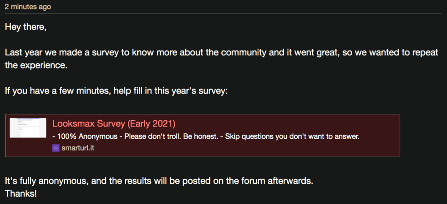Click the purple Google Forms favicon icon
The height and width of the screenshot is (204, 447).
click(x=56, y=148)
